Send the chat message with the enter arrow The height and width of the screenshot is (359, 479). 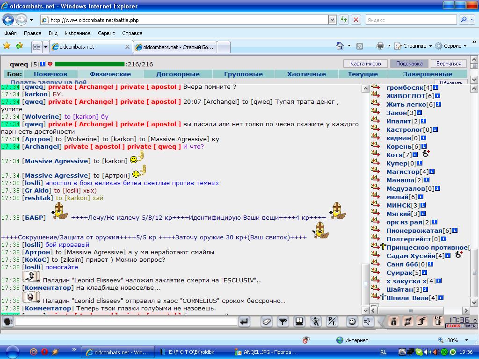244,322
